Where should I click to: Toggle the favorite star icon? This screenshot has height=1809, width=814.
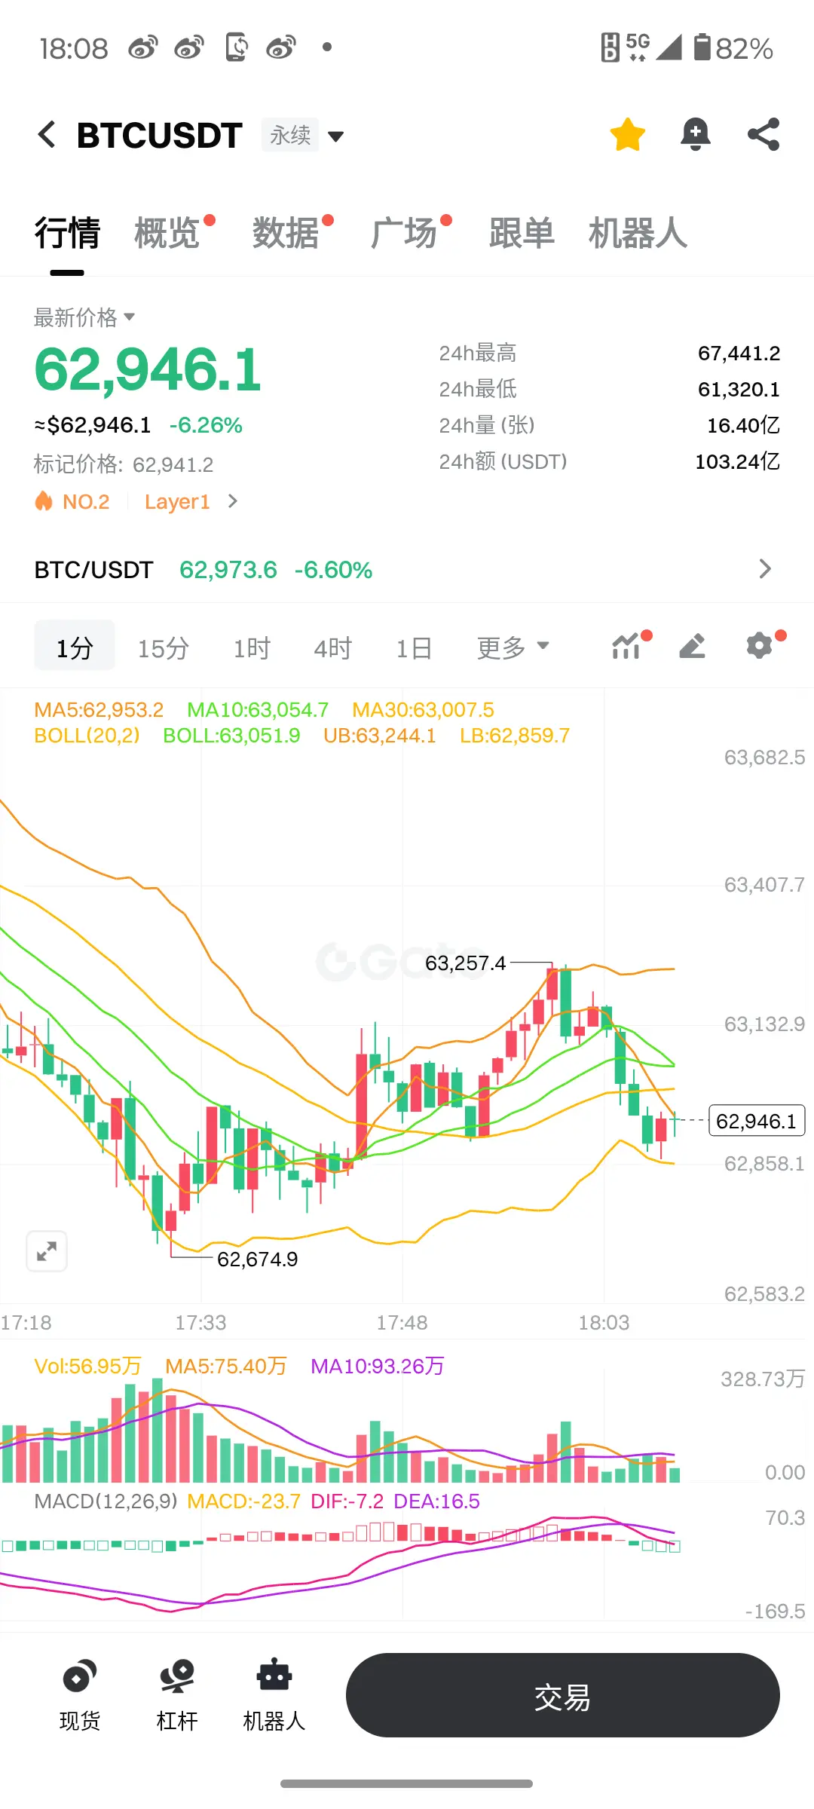tap(627, 135)
